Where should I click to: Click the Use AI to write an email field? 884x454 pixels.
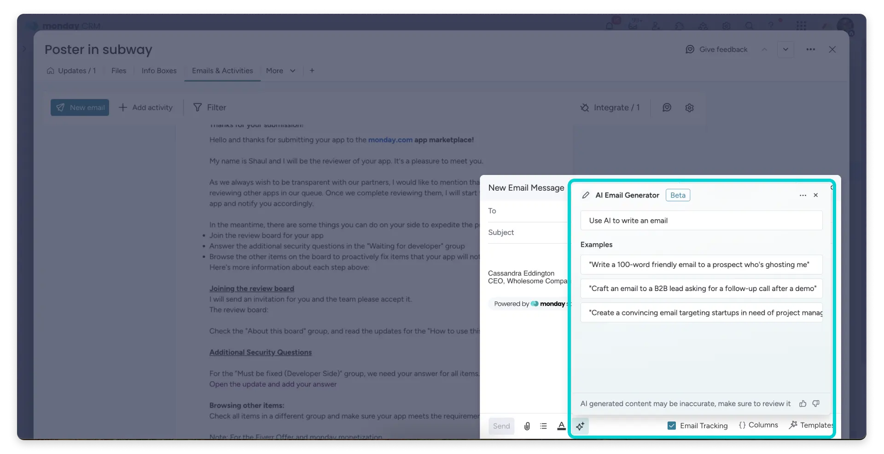701,221
